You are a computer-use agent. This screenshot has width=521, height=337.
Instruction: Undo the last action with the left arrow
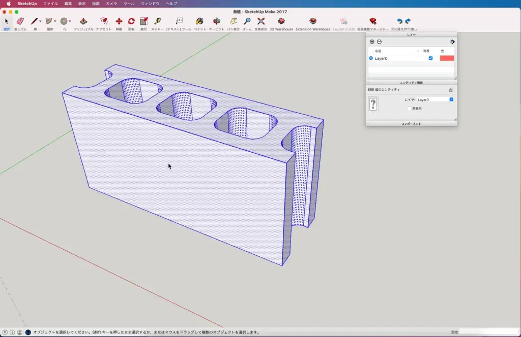pos(400,21)
